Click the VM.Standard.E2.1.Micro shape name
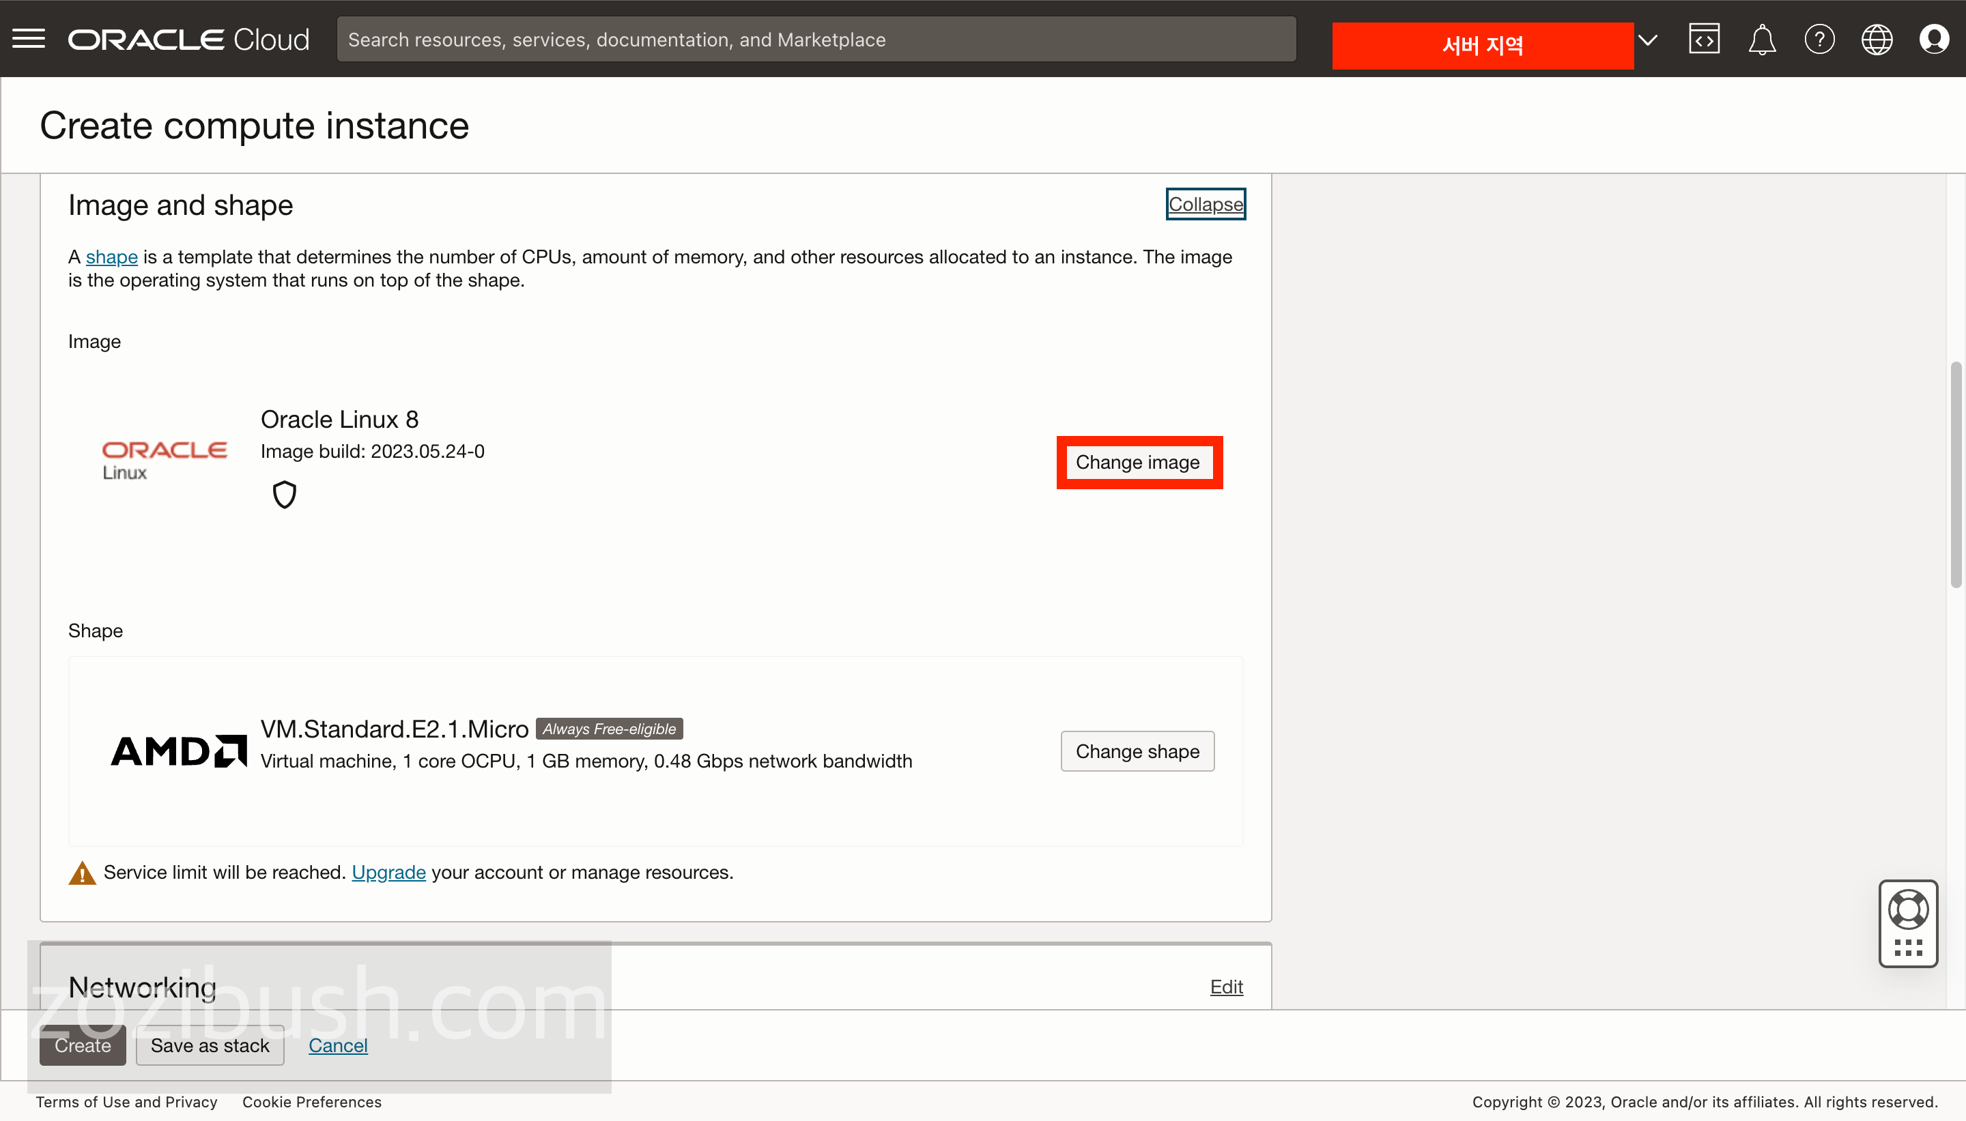The height and width of the screenshot is (1121, 1966). 395,728
